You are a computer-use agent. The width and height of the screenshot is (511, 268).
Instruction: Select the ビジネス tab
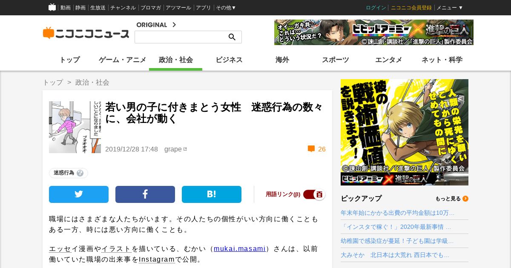click(229, 60)
